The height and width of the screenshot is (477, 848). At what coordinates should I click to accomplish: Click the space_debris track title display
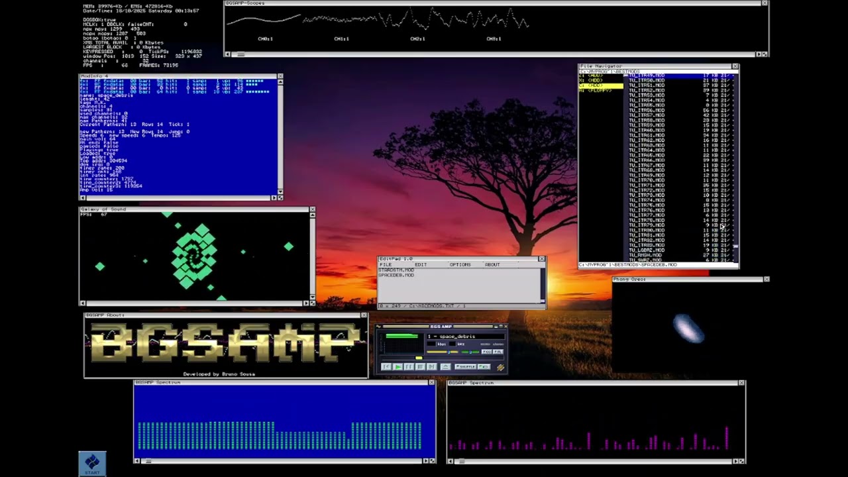pyautogui.click(x=466, y=337)
